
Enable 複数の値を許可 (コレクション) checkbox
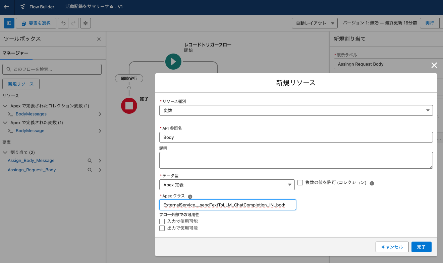point(300,183)
